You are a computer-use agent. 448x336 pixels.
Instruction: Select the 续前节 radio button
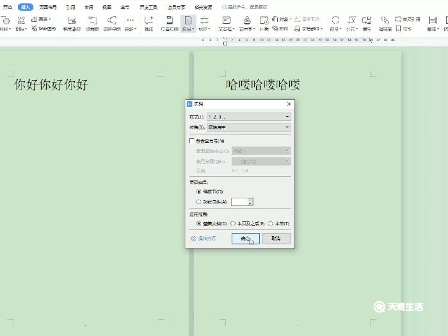199,191
